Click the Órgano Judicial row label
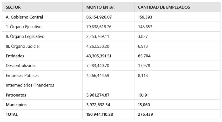 [23, 46]
